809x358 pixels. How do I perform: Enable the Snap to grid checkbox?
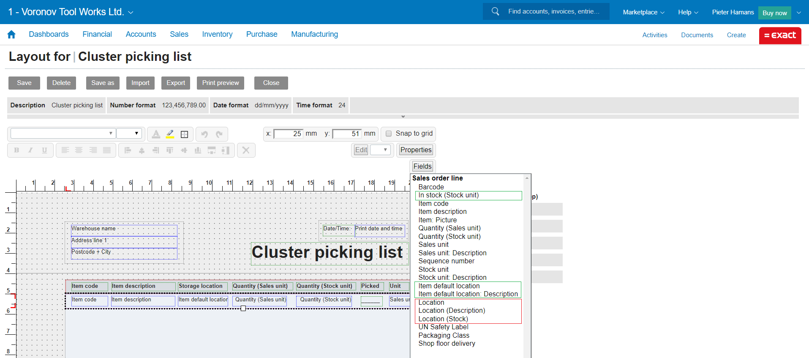[389, 134]
